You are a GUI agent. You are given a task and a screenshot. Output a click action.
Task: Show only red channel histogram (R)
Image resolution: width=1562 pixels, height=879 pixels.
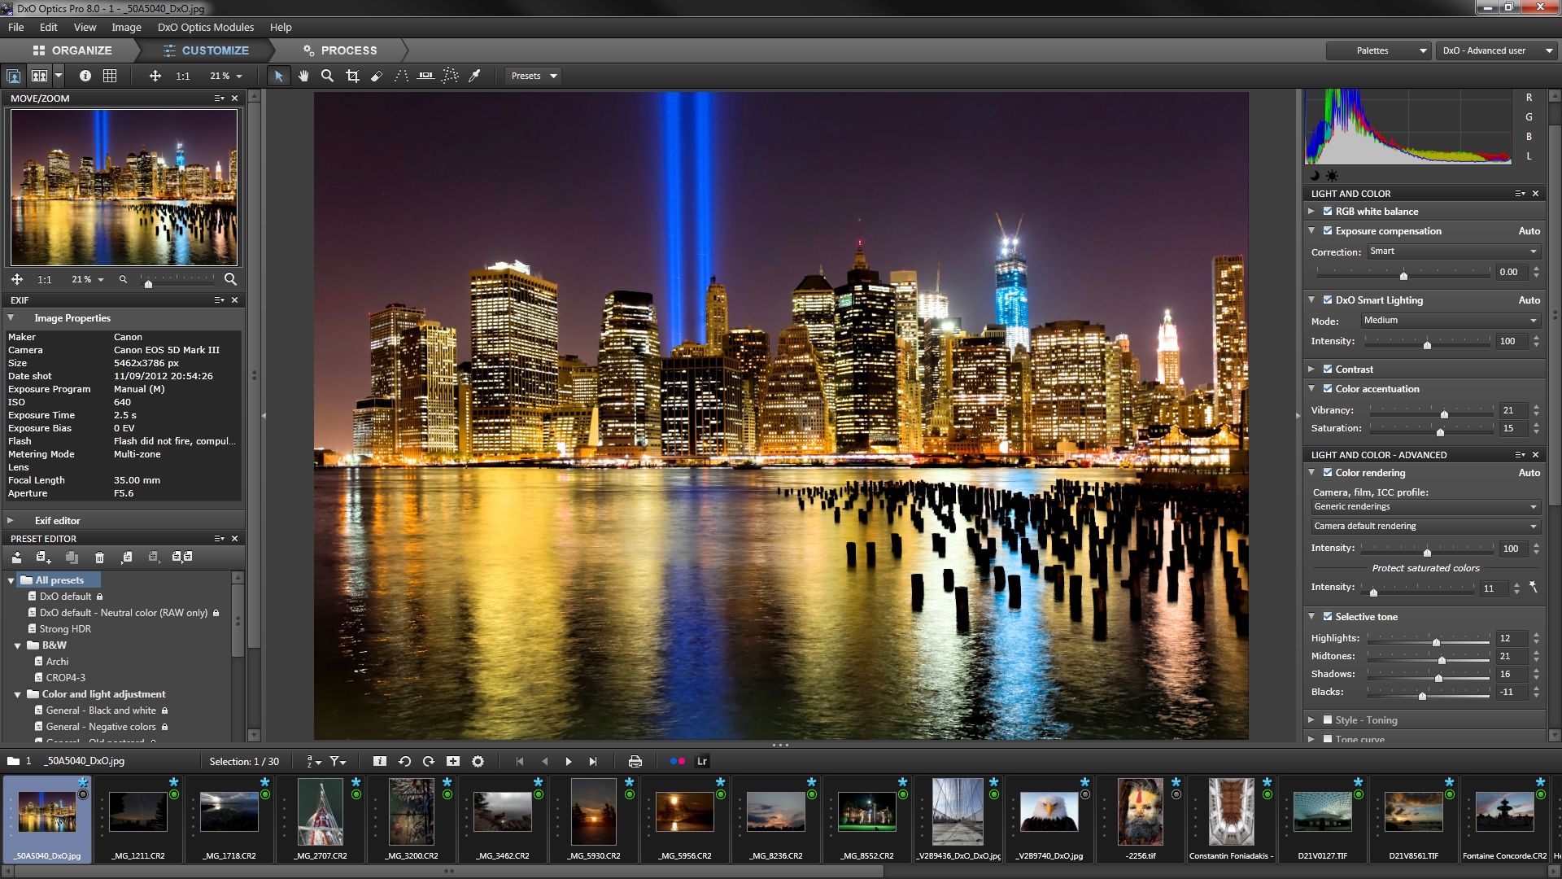tap(1529, 98)
